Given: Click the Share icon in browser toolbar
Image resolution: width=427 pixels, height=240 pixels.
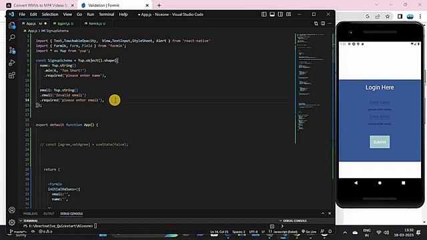Looking at the screenshot, I should [378, 16].
